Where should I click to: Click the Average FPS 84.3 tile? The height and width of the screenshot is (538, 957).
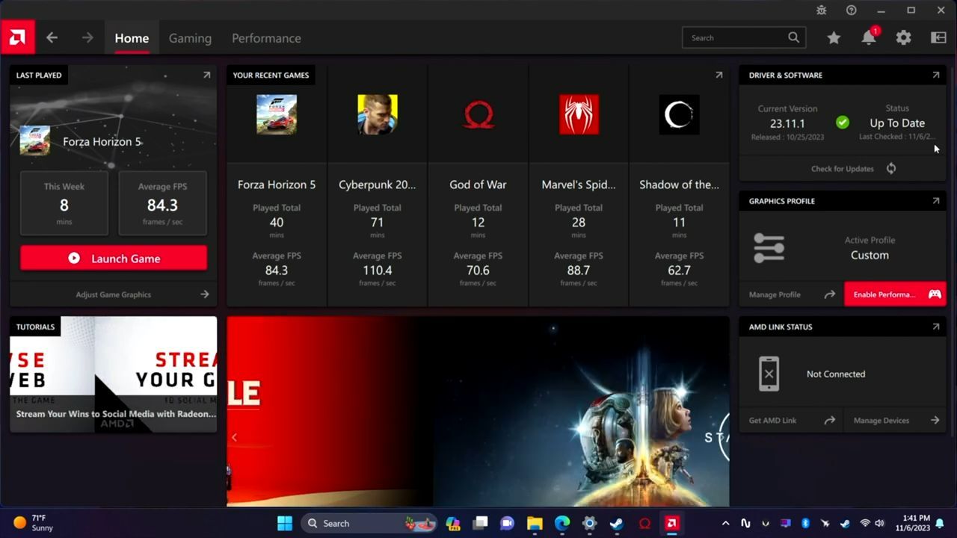click(x=162, y=203)
